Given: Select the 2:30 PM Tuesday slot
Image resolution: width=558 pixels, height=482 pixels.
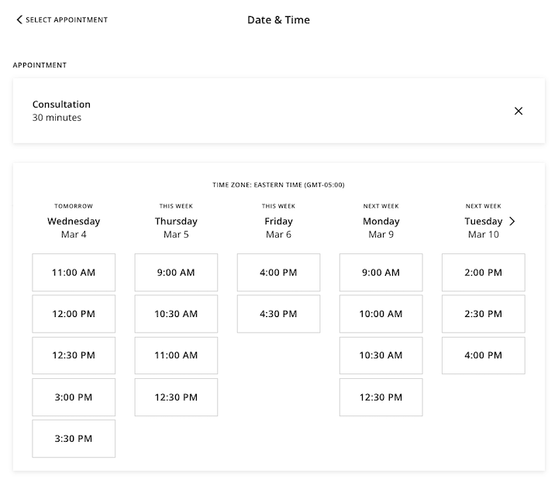Looking at the screenshot, I should coord(483,314).
